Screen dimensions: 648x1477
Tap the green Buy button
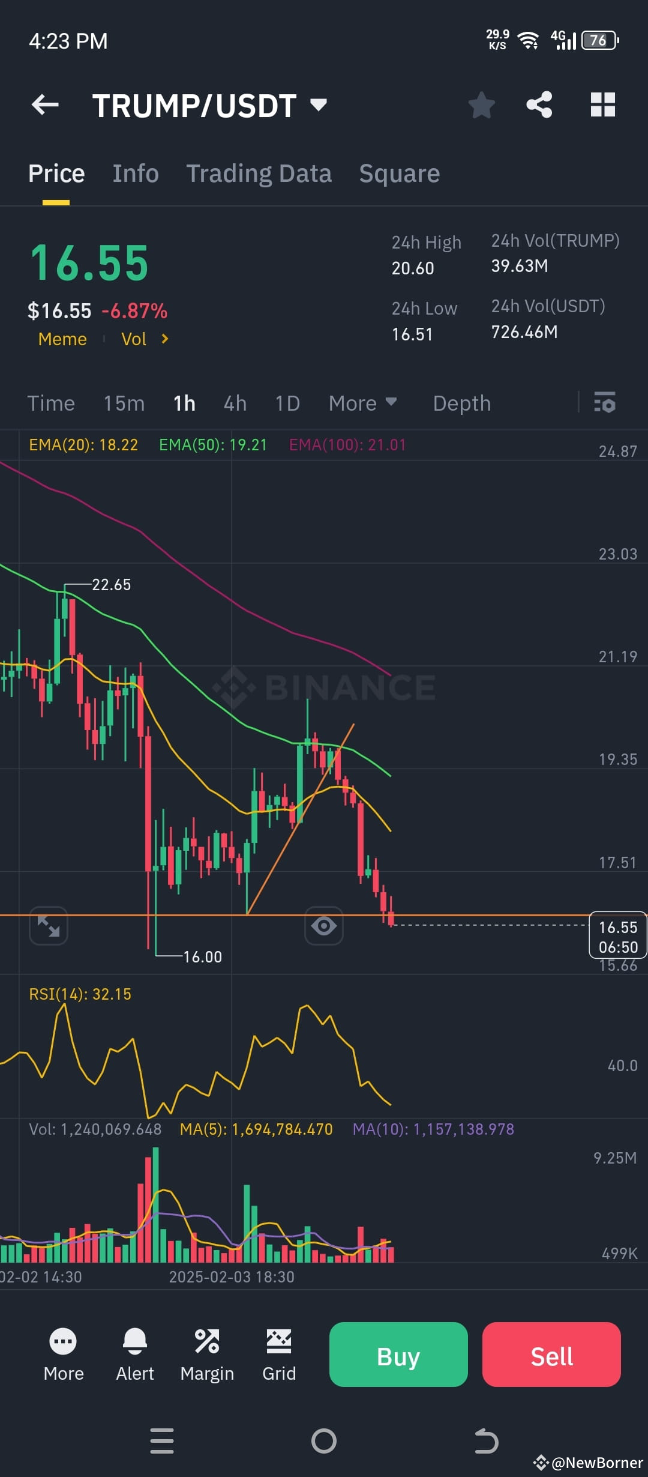[398, 1354]
